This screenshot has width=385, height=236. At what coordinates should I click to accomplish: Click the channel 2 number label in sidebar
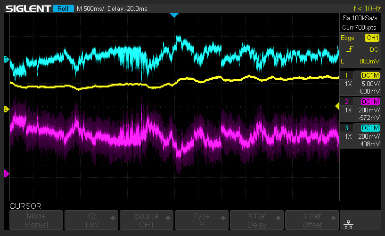[346, 102]
